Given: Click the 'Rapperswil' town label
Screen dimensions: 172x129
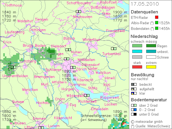Looking at the screenshot, I should pyautogui.click(x=109, y=97).
